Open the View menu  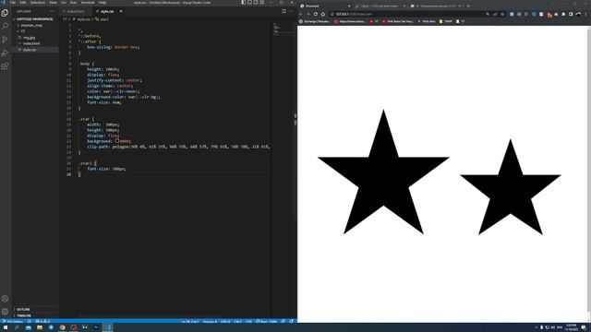(x=53, y=2)
